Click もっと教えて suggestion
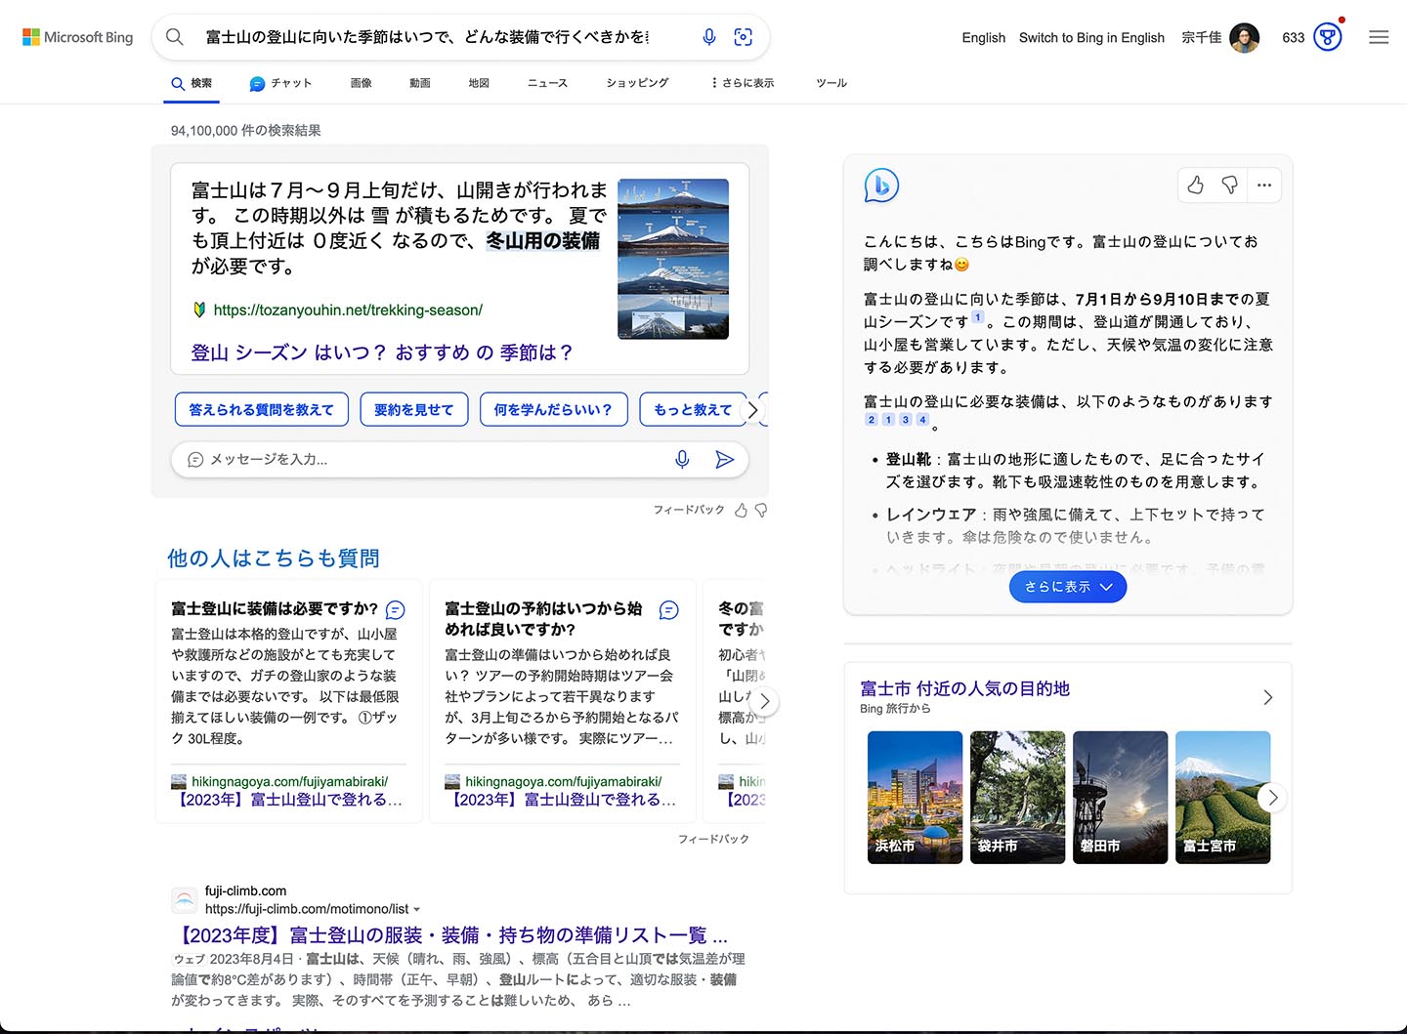Image resolution: width=1407 pixels, height=1034 pixels. (x=693, y=409)
